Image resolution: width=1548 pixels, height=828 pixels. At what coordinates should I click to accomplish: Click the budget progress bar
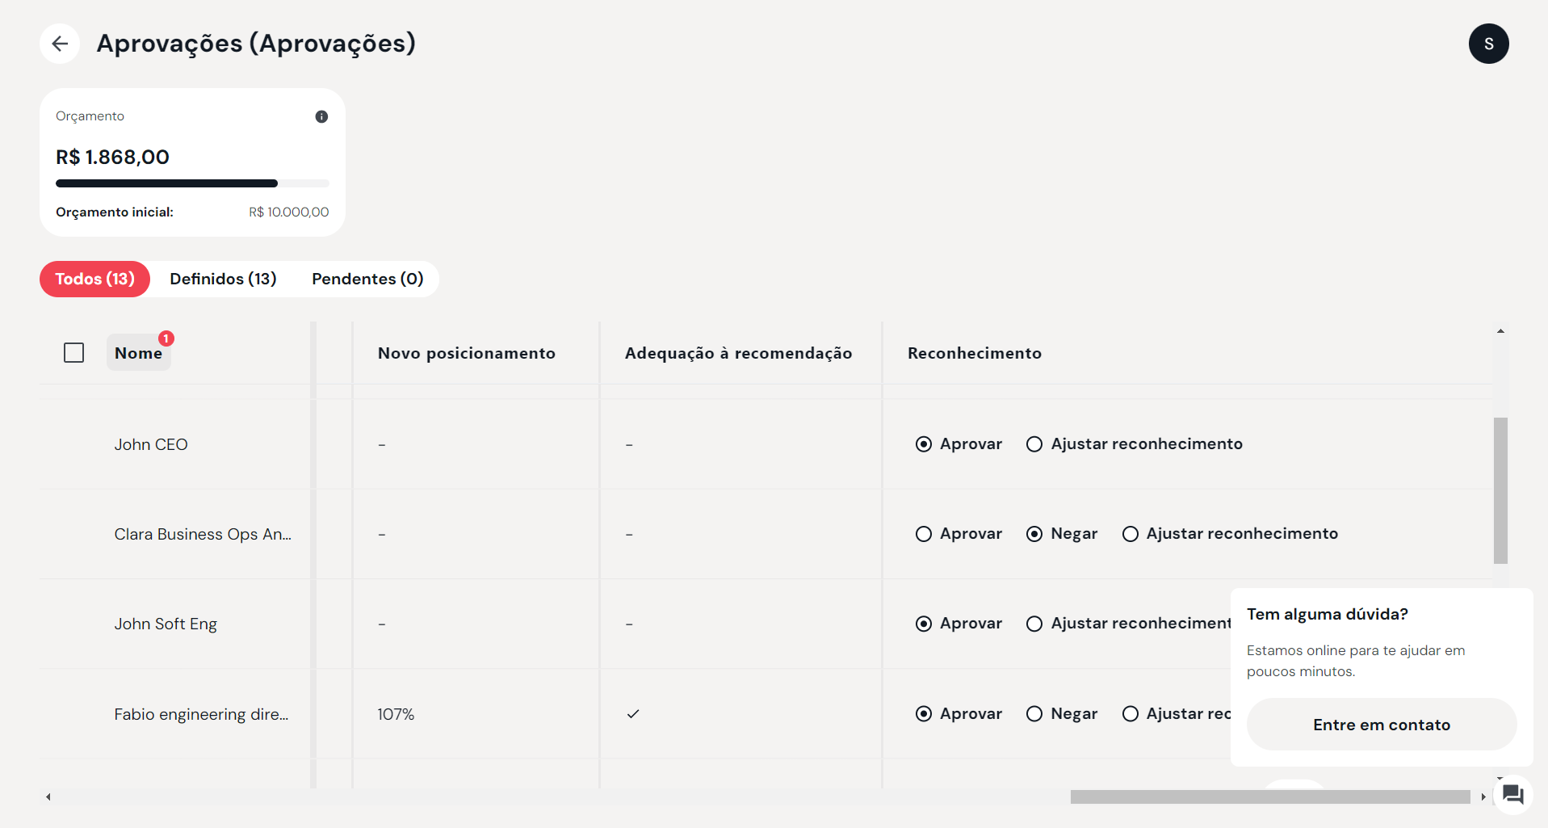(192, 183)
